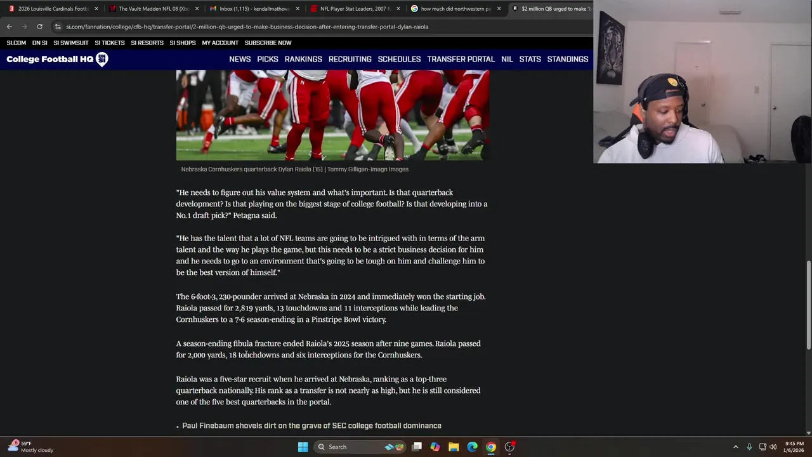This screenshot has height=457, width=812.
Task: Click the College Football HQ logo
Action: coord(57,59)
